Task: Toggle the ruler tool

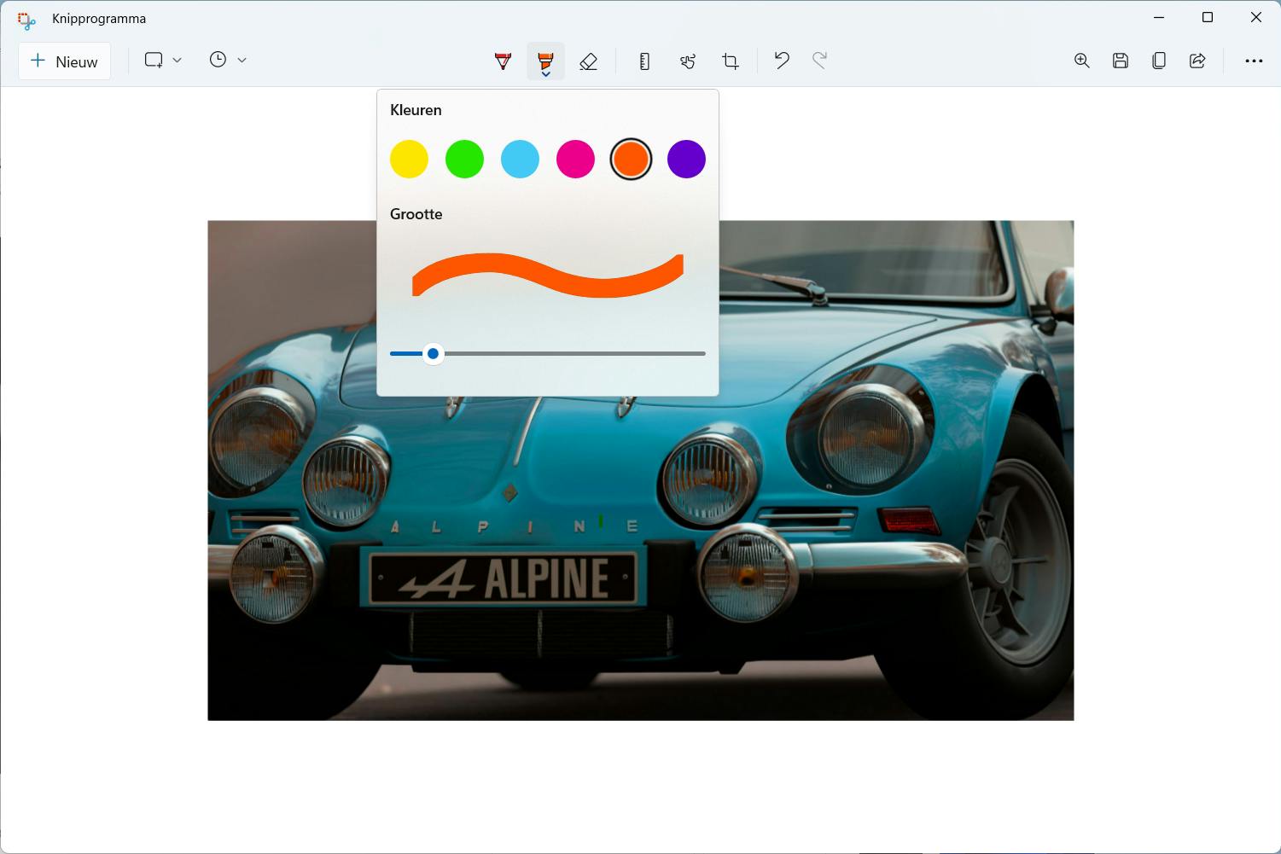Action: tap(644, 61)
